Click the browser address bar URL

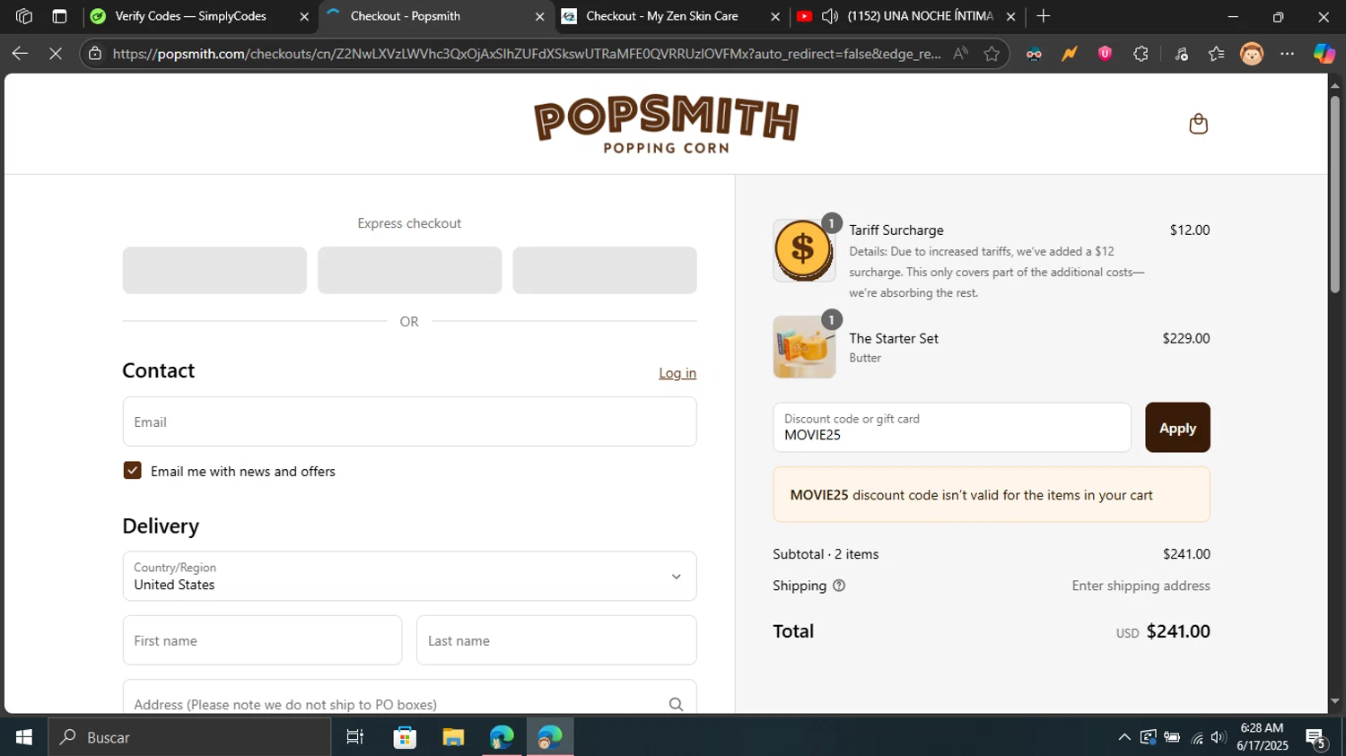point(527,54)
